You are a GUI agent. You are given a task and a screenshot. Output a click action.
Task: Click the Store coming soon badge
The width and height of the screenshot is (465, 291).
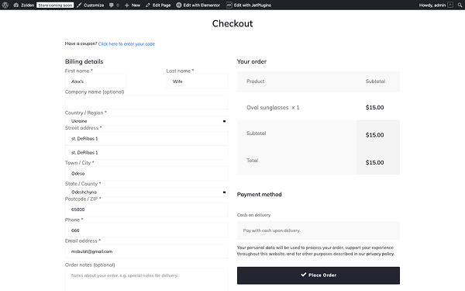[x=55, y=5]
